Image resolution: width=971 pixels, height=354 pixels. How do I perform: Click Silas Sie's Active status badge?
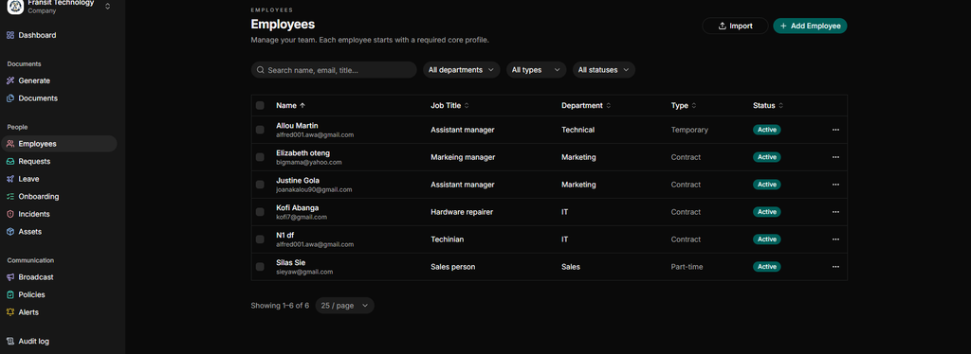pyautogui.click(x=766, y=267)
